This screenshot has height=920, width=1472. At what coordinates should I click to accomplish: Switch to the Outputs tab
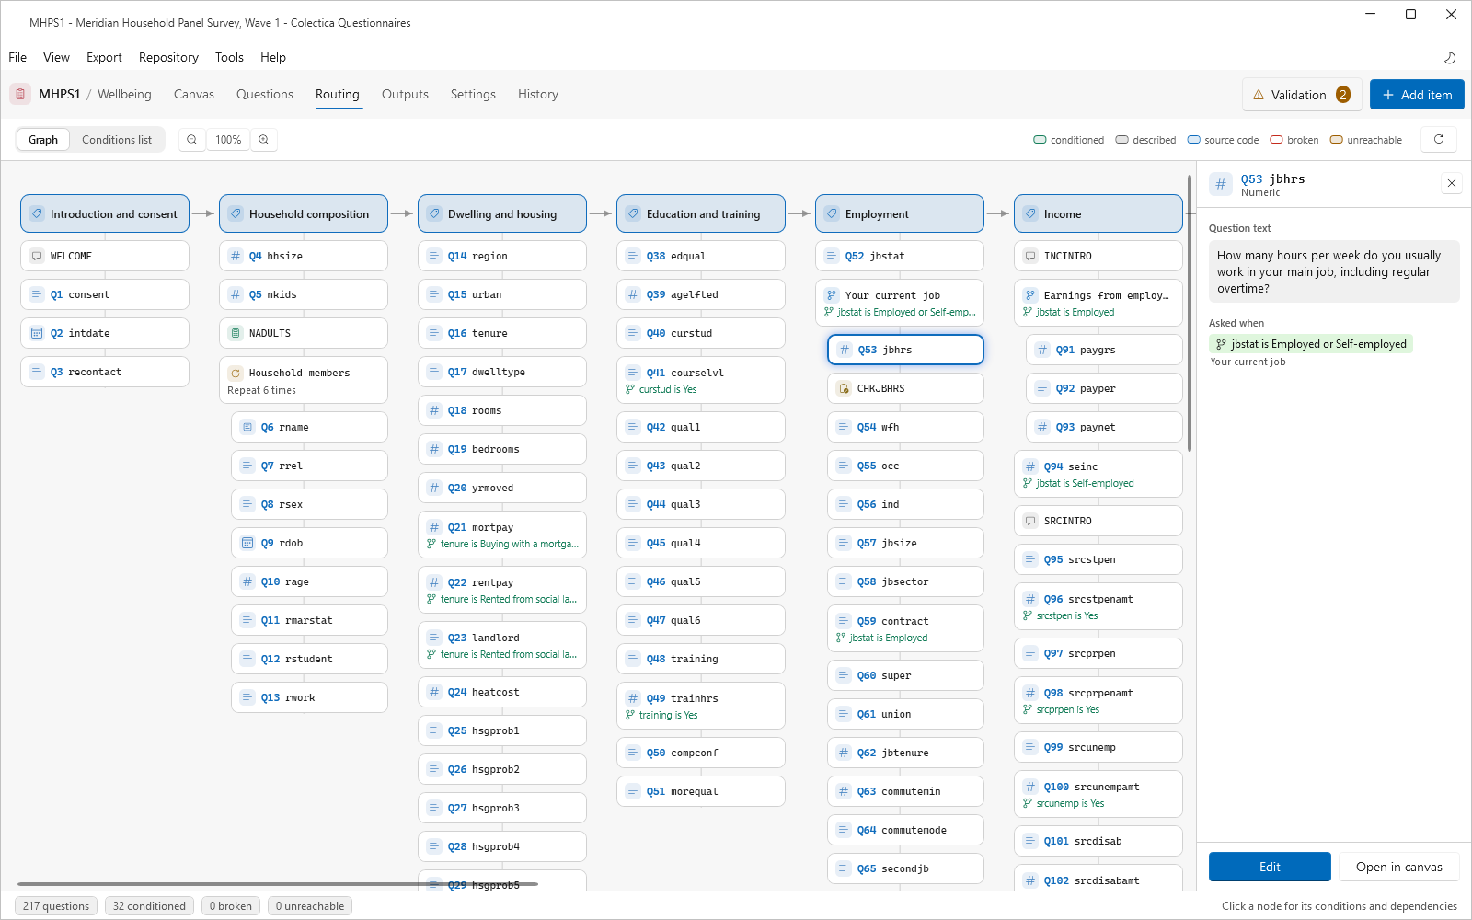[405, 94]
